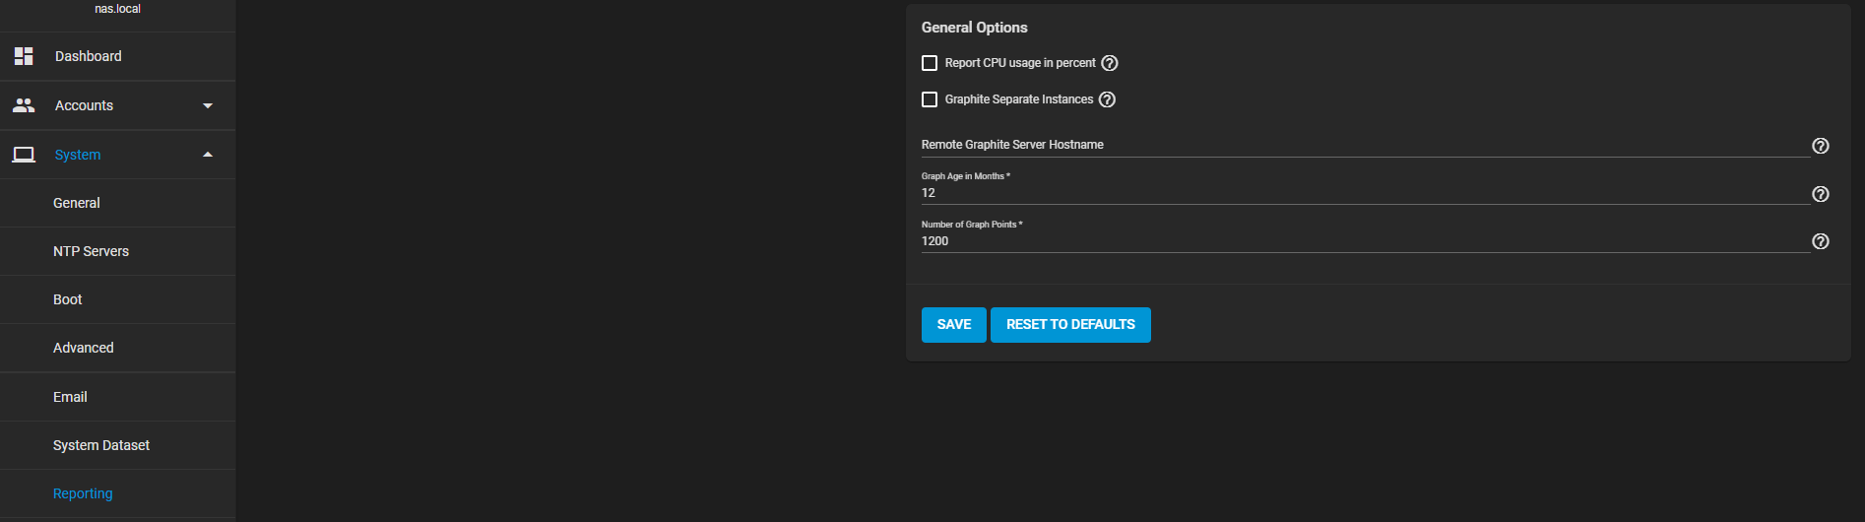Toggle Graphite Separate Instances checkbox
Image resolution: width=1865 pixels, height=522 pixels.
pos(930,99)
